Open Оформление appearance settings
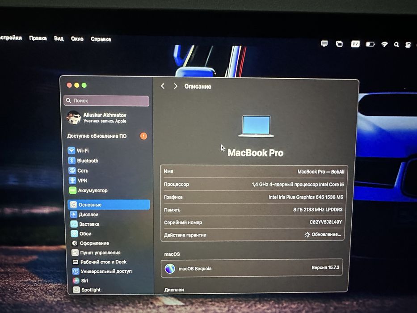Screen dimensions: 417x313 point(90,243)
